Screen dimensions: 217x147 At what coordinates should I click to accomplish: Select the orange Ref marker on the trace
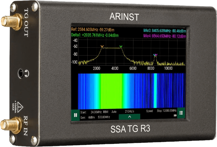[102, 46]
